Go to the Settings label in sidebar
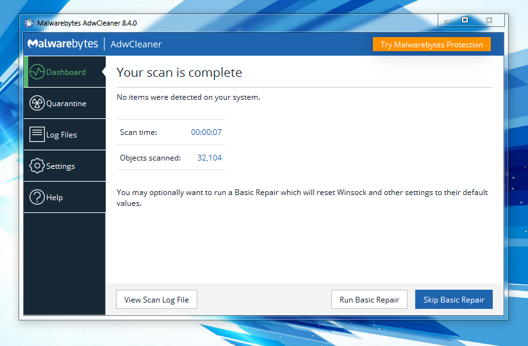This screenshot has width=528, height=346. (61, 166)
